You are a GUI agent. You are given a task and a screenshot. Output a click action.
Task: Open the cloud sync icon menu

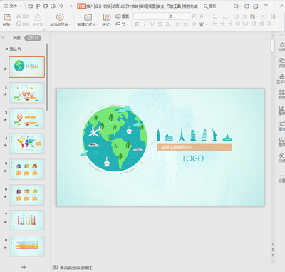pos(237,6)
